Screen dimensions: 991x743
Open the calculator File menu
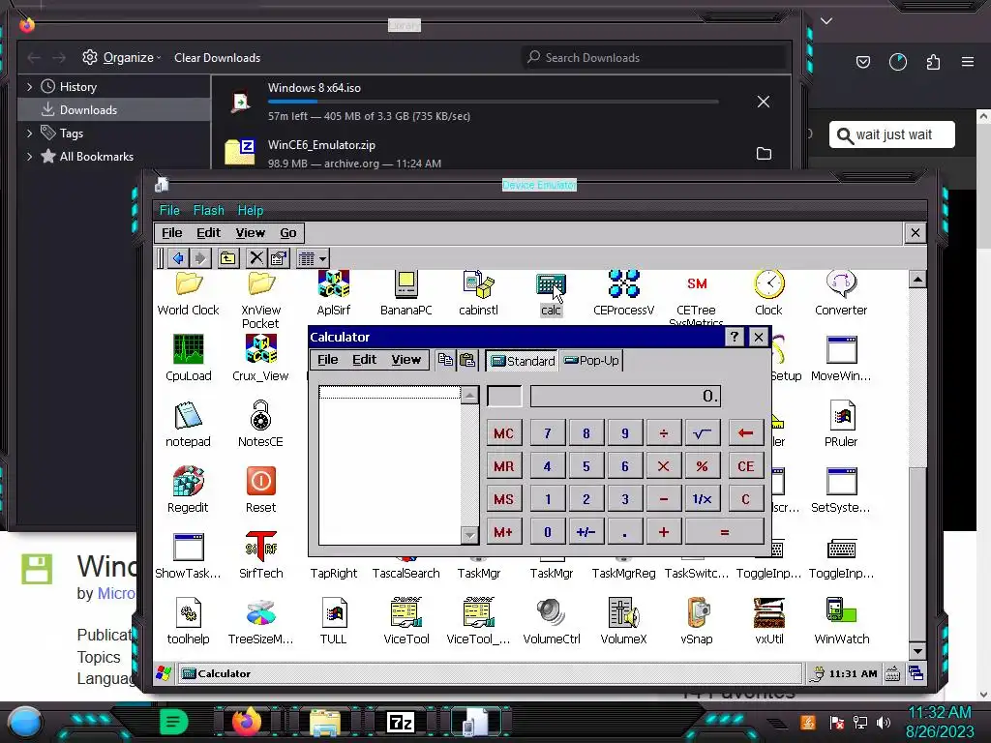pos(327,360)
